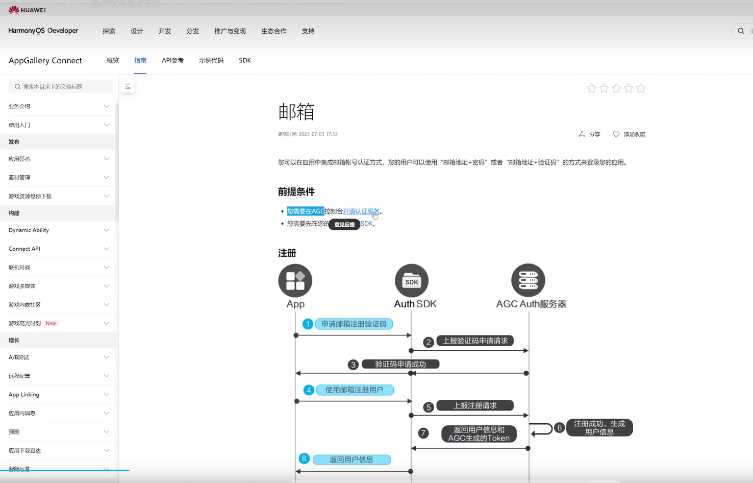Click the share icon next to 分享

[582, 134]
